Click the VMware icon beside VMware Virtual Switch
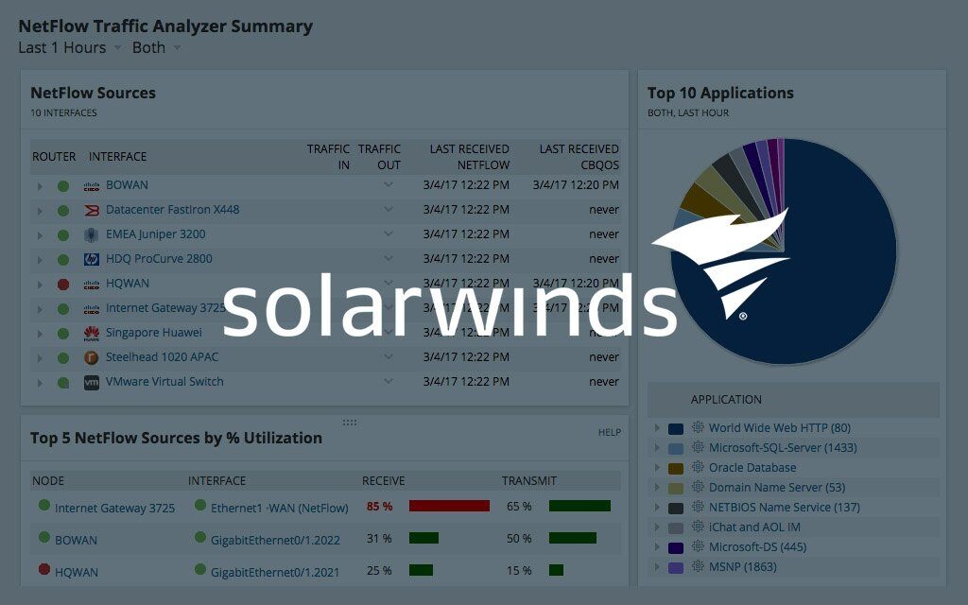968x605 pixels. 92,382
